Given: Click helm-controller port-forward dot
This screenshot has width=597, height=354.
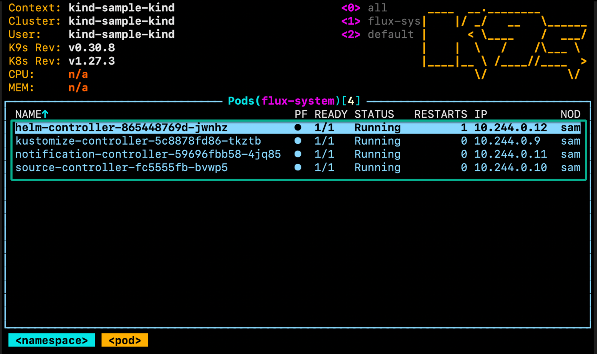Looking at the screenshot, I should coord(298,128).
